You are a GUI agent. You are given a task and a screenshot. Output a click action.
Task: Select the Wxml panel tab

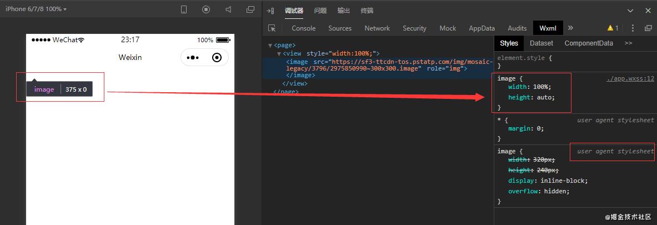548,28
